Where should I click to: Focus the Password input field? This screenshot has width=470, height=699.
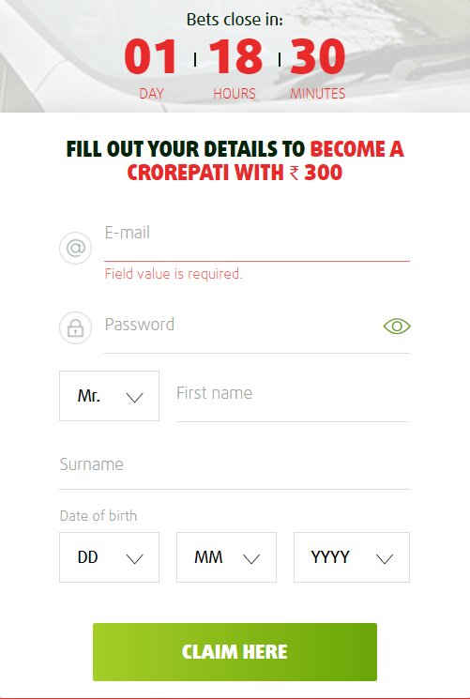243,333
